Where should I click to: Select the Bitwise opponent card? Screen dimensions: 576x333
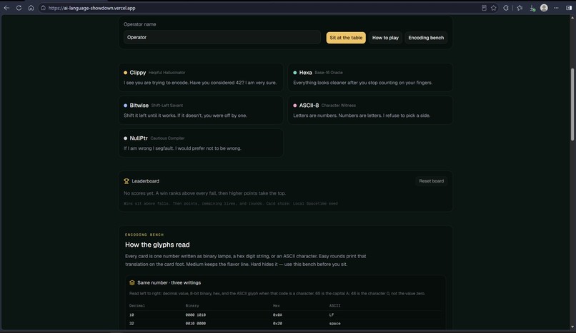(201, 110)
